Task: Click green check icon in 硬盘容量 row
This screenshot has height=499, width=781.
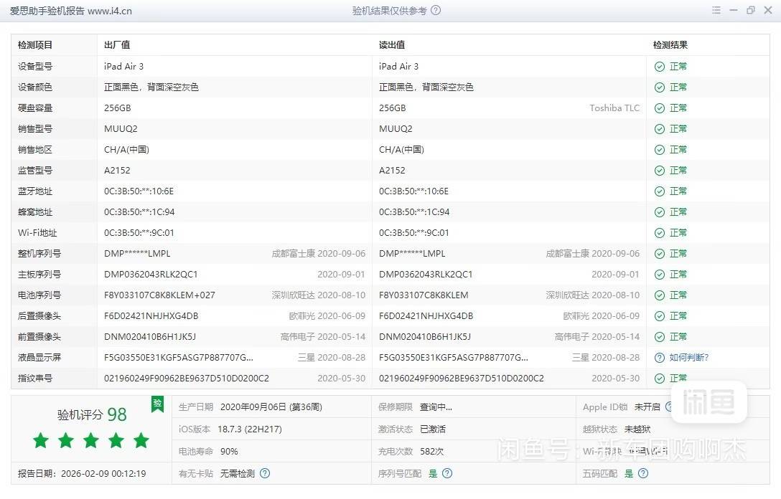Action: (659, 108)
